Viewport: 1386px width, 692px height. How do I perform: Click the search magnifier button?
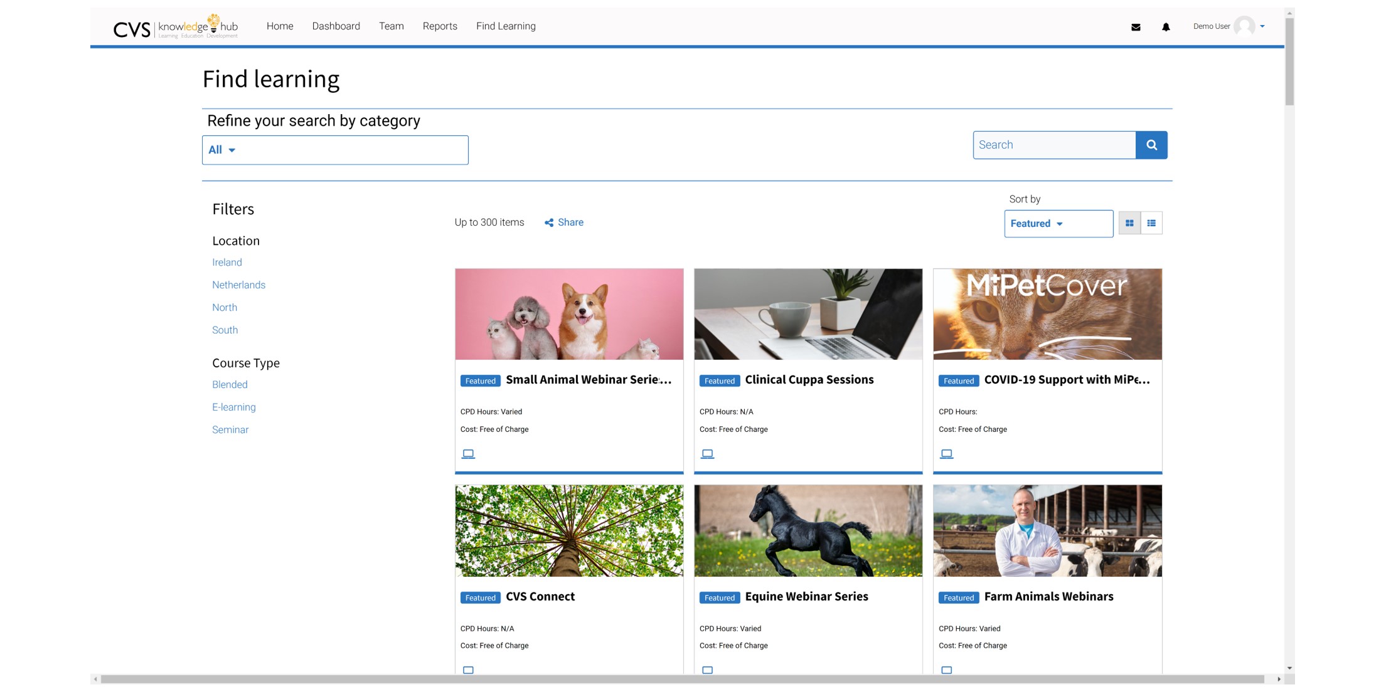[1151, 145]
